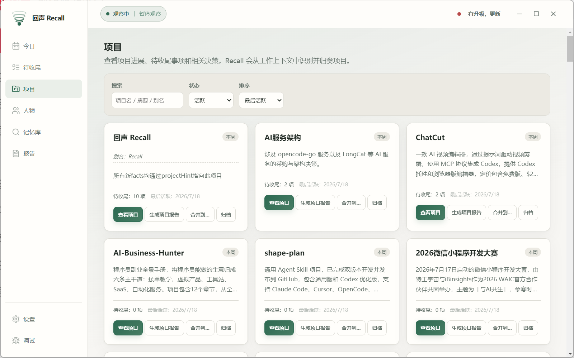Click the people icon beside 人物
Image resolution: width=574 pixels, height=358 pixels.
click(16, 110)
